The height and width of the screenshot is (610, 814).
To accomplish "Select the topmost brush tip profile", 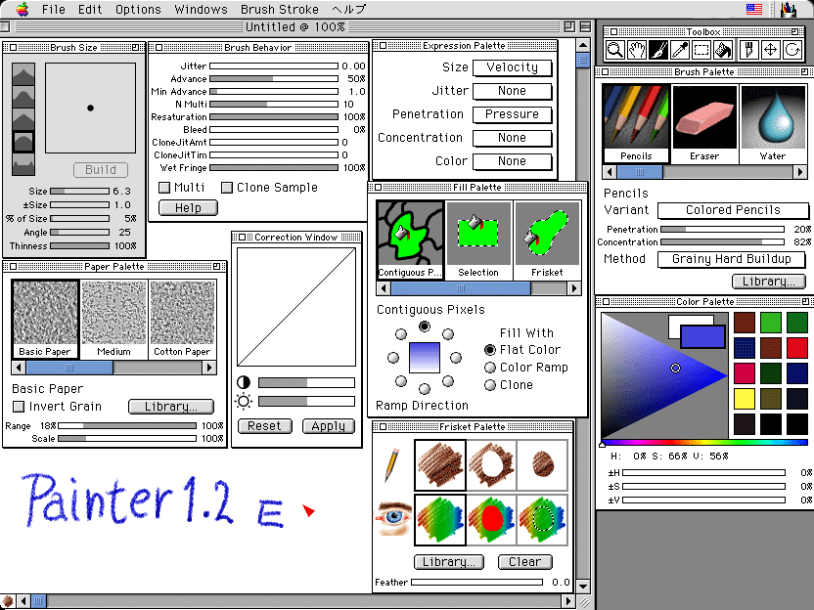I will click(x=23, y=74).
